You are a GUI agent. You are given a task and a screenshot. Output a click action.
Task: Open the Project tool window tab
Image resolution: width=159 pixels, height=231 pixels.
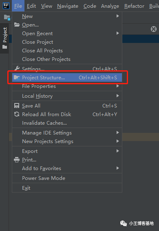coord(4,38)
